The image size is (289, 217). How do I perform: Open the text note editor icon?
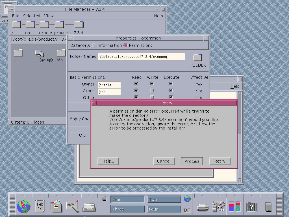(x=73, y=207)
